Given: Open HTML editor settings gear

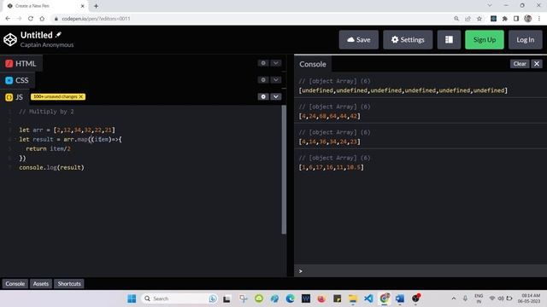Looking at the screenshot, I should pos(263,63).
